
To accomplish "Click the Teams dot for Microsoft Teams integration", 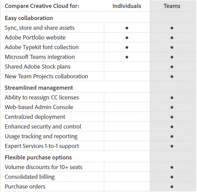I will (x=172, y=57).
